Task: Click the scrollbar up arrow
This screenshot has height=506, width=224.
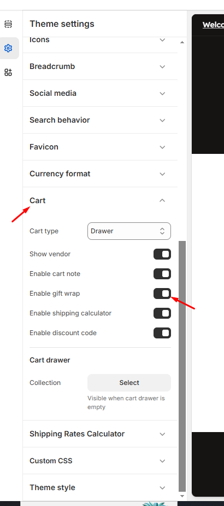Action: click(x=182, y=42)
